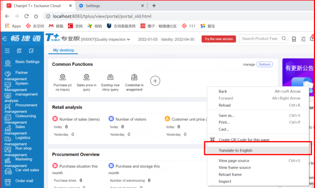Click the sidebar search-document icon
Image resolution: width=315 pixels, height=188 pixels.
pyautogui.click(x=19, y=51)
